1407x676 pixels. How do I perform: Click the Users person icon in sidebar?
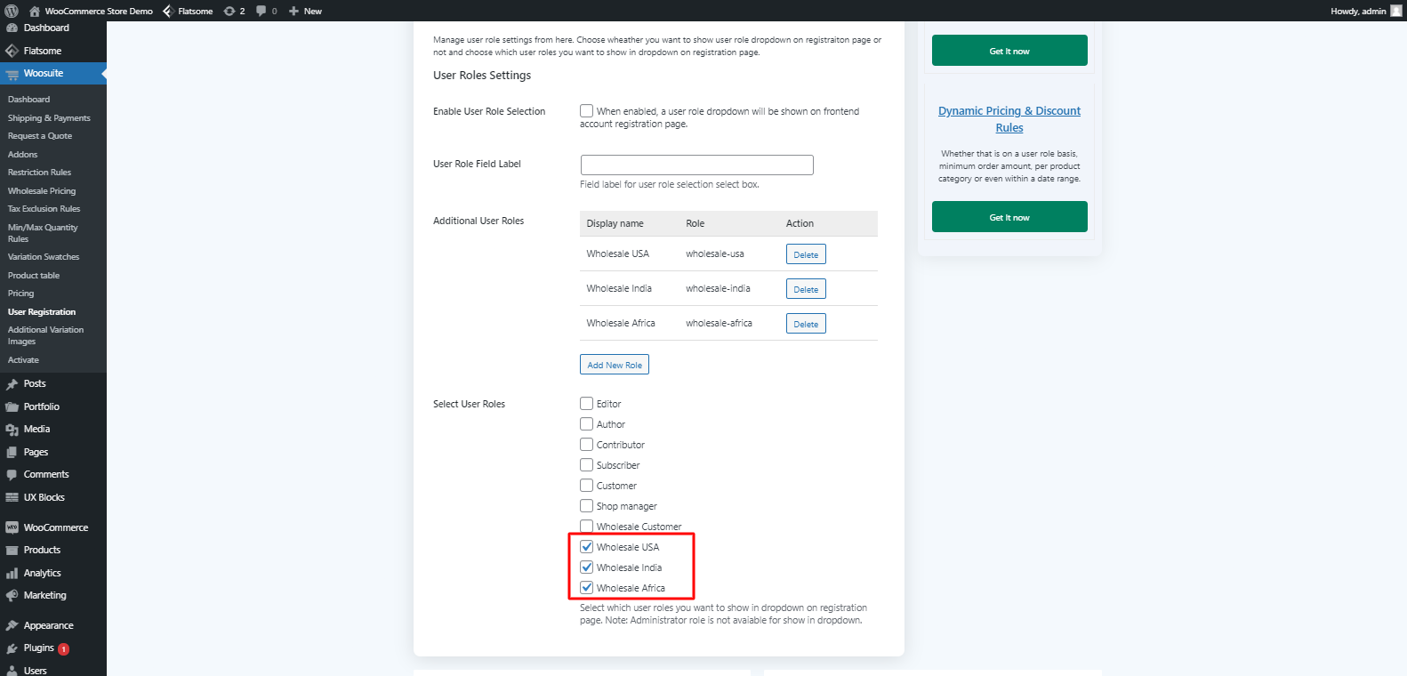12,671
